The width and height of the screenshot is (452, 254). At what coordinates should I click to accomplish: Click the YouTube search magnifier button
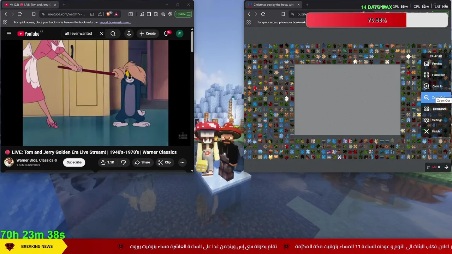click(113, 34)
